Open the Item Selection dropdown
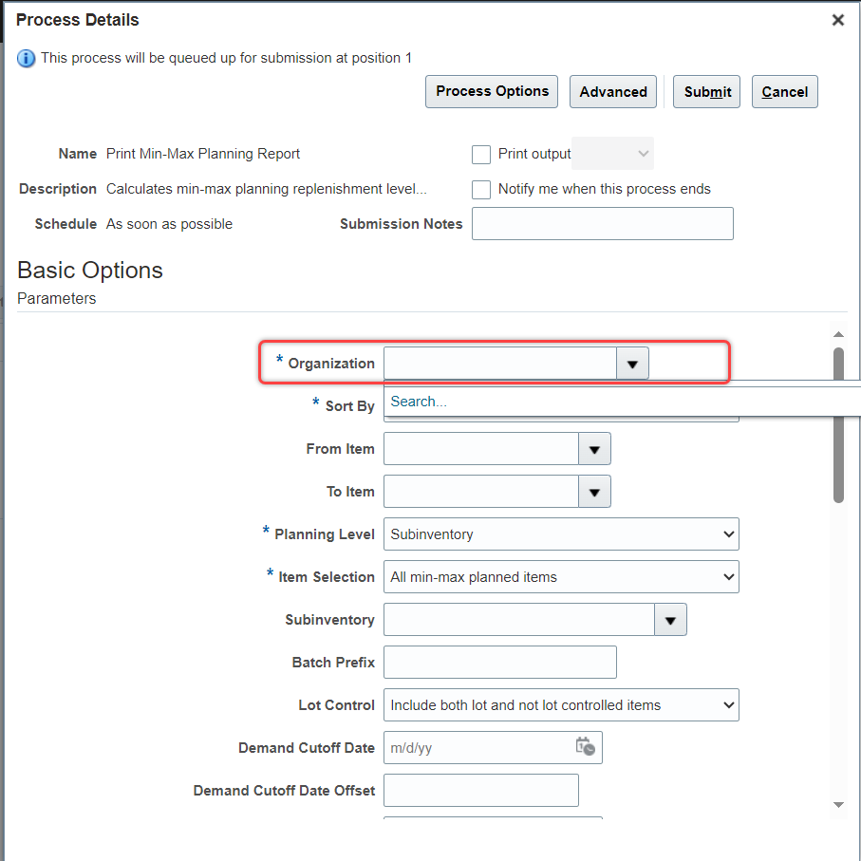This screenshot has height=861, width=861. coord(561,576)
